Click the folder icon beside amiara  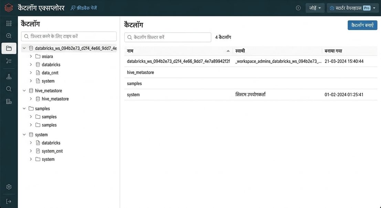pyautogui.click(x=38, y=56)
